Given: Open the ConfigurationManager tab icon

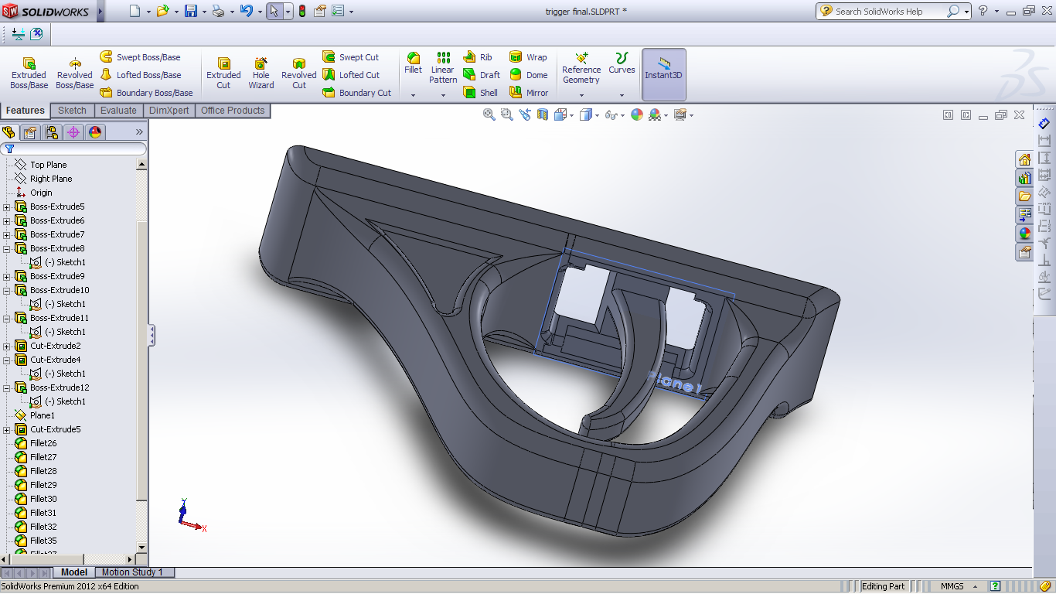Looking at the screenshot, I should pyautogui.click(x=52, y=132).
